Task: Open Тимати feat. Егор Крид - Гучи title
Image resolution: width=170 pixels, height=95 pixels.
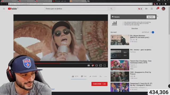Action: (141, 62)
